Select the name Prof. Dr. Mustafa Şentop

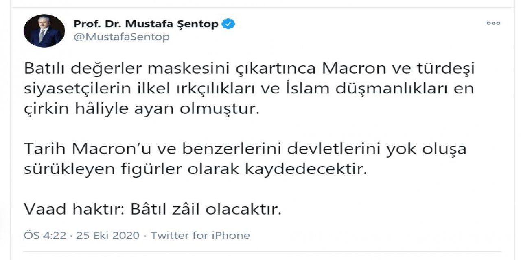147,24
